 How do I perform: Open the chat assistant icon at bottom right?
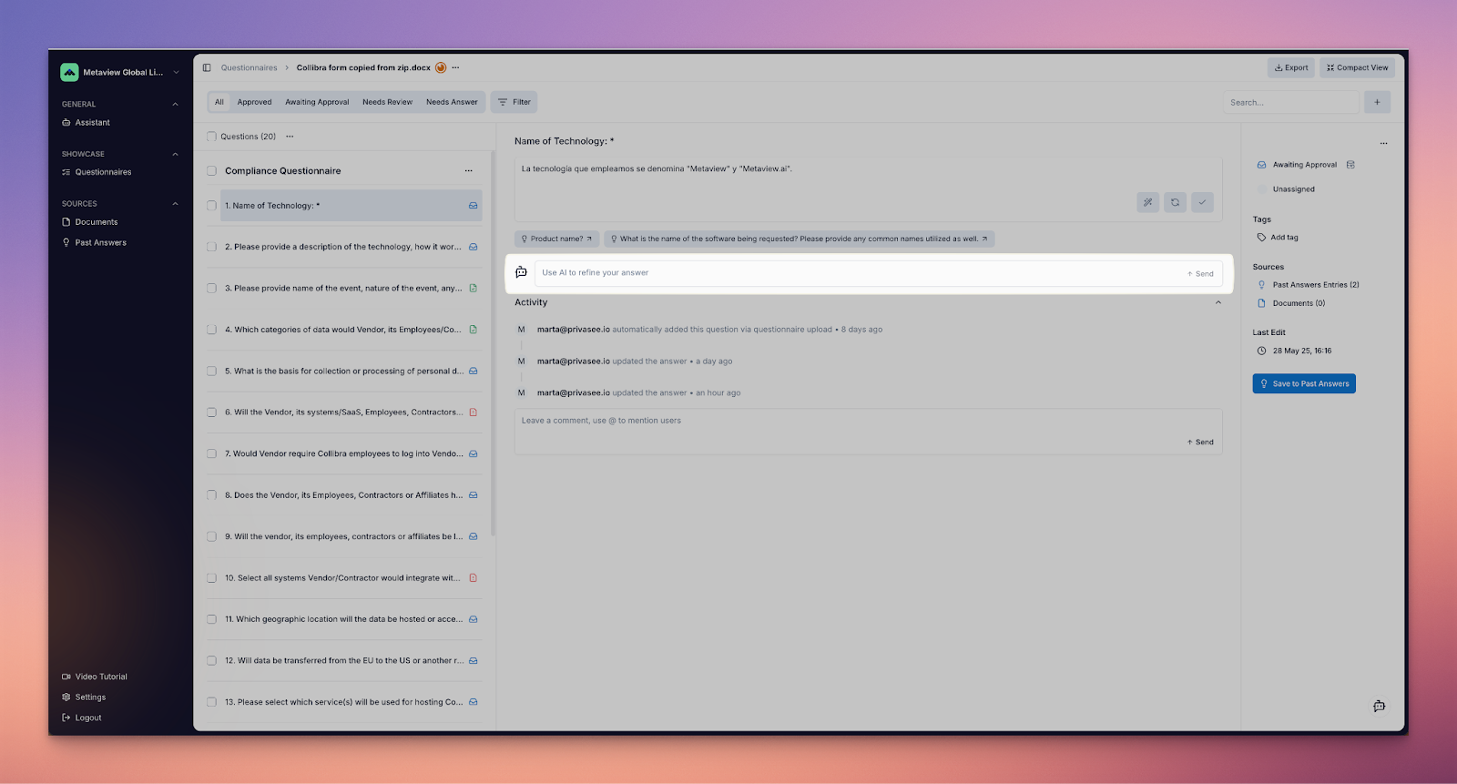coord(1379,707)
